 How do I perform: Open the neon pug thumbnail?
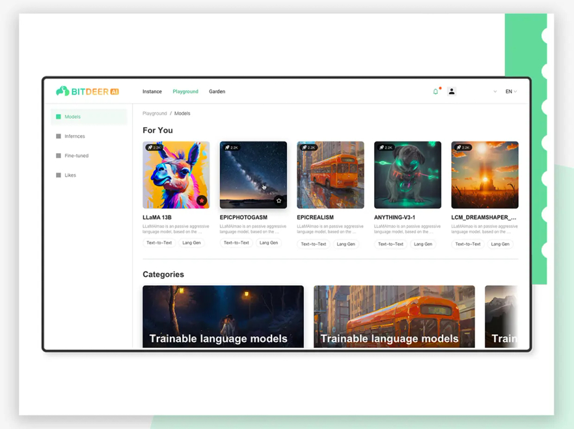408,175
